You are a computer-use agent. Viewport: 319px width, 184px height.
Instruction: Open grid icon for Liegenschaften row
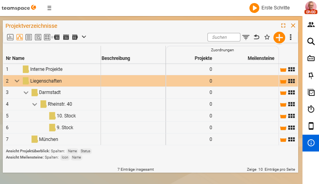(291, 81)
